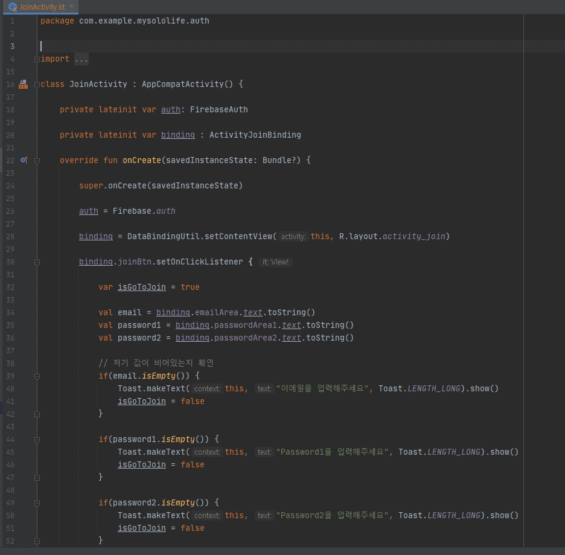This screenshot has width=565, height=555.
Task: Expand the collapsed import block
Action: [37, 59]
